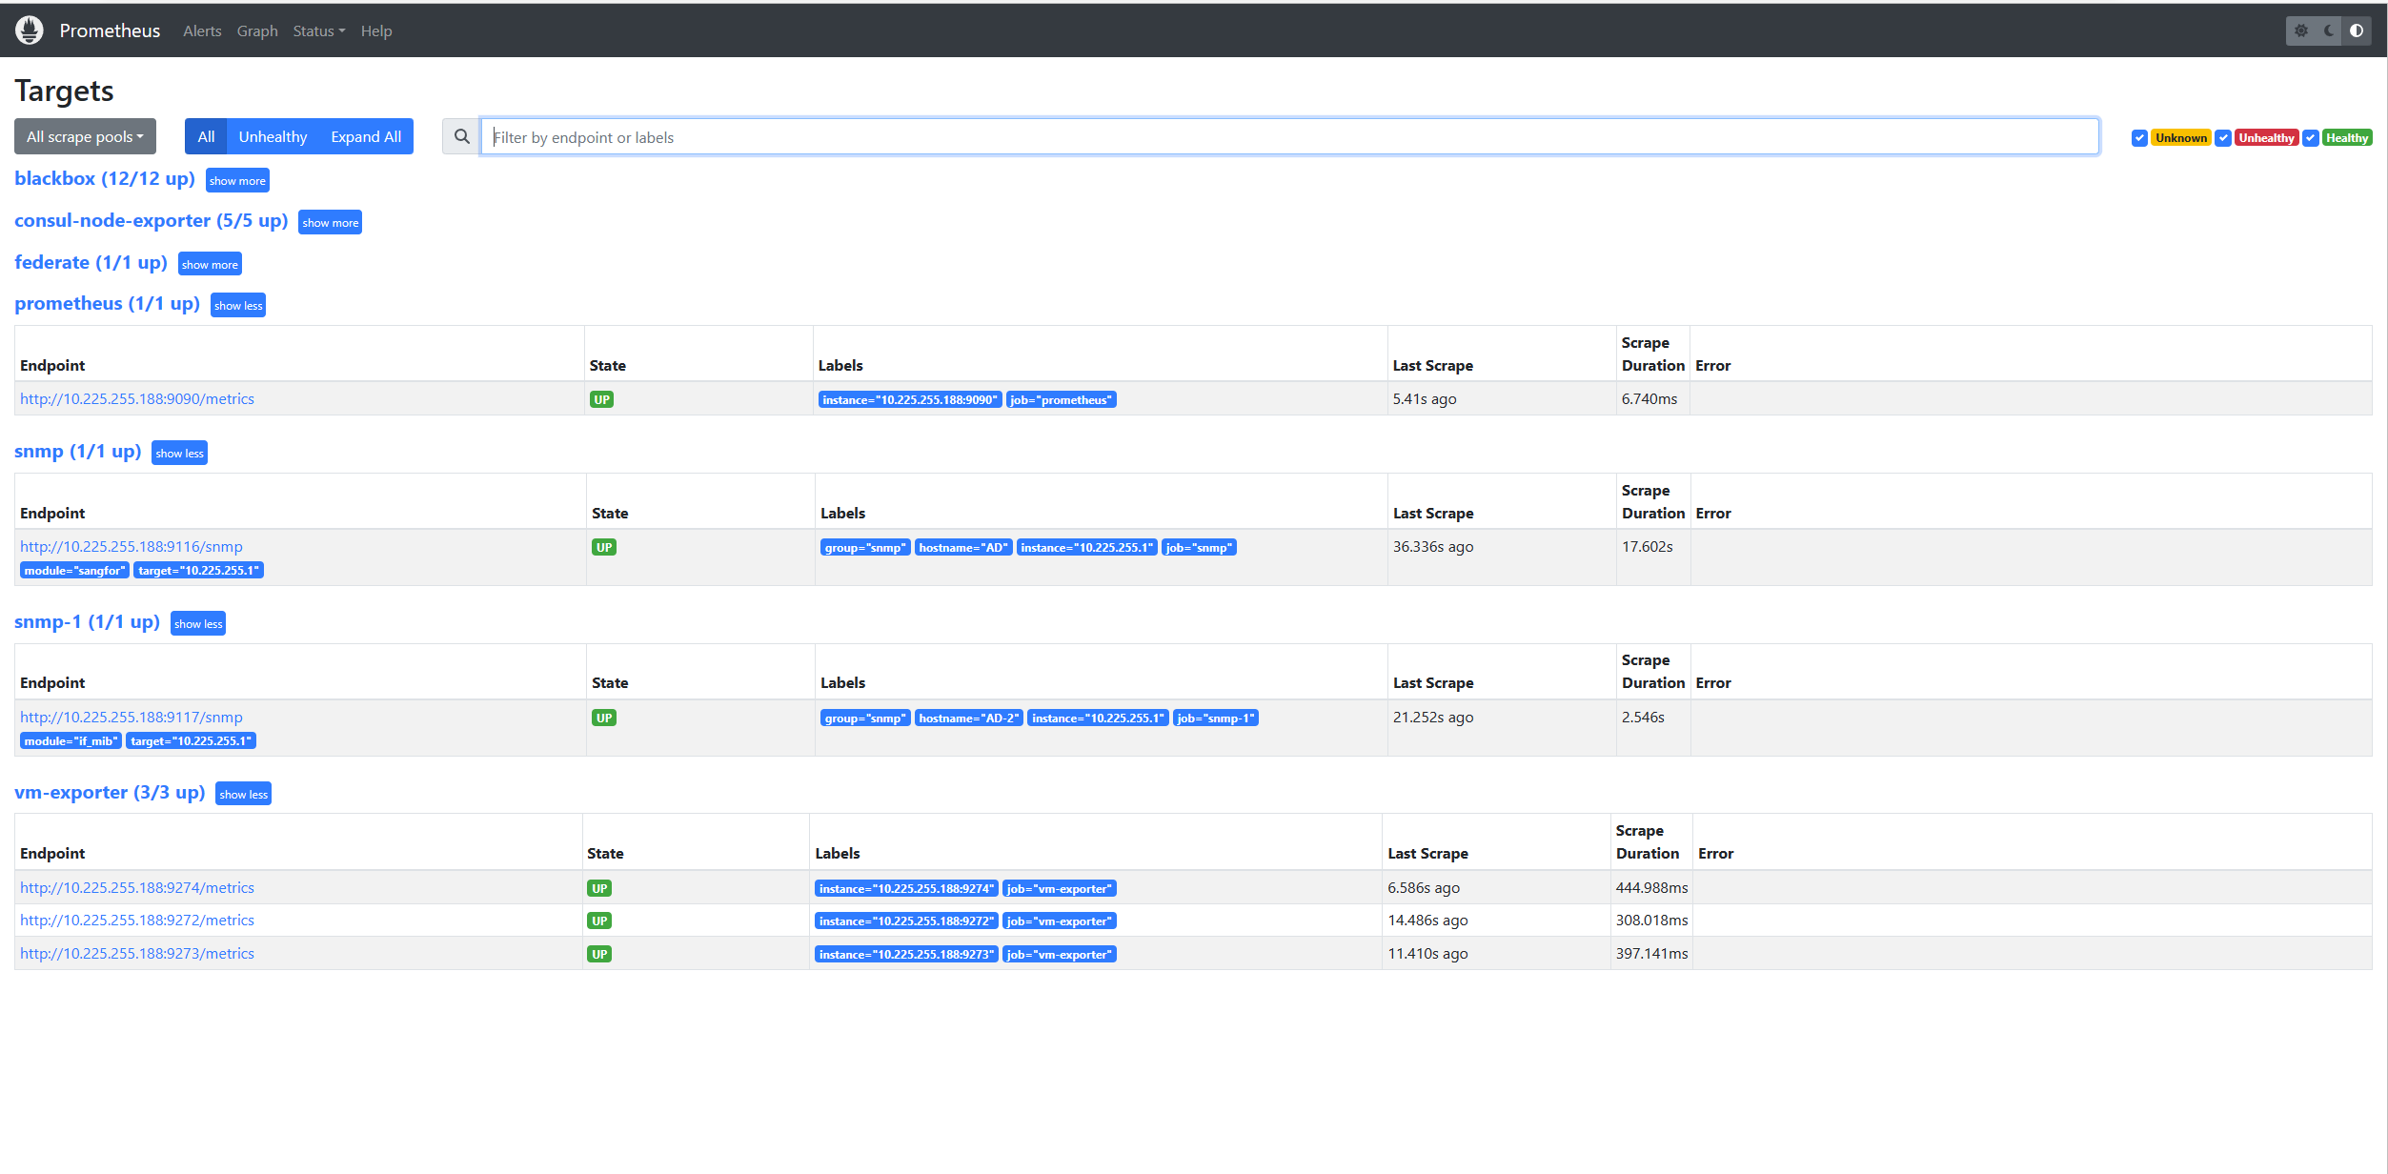Viewport: 2388px width, 1174px height.
Task: Select the dark theme moon icon
Action: tap(2329, 30)
